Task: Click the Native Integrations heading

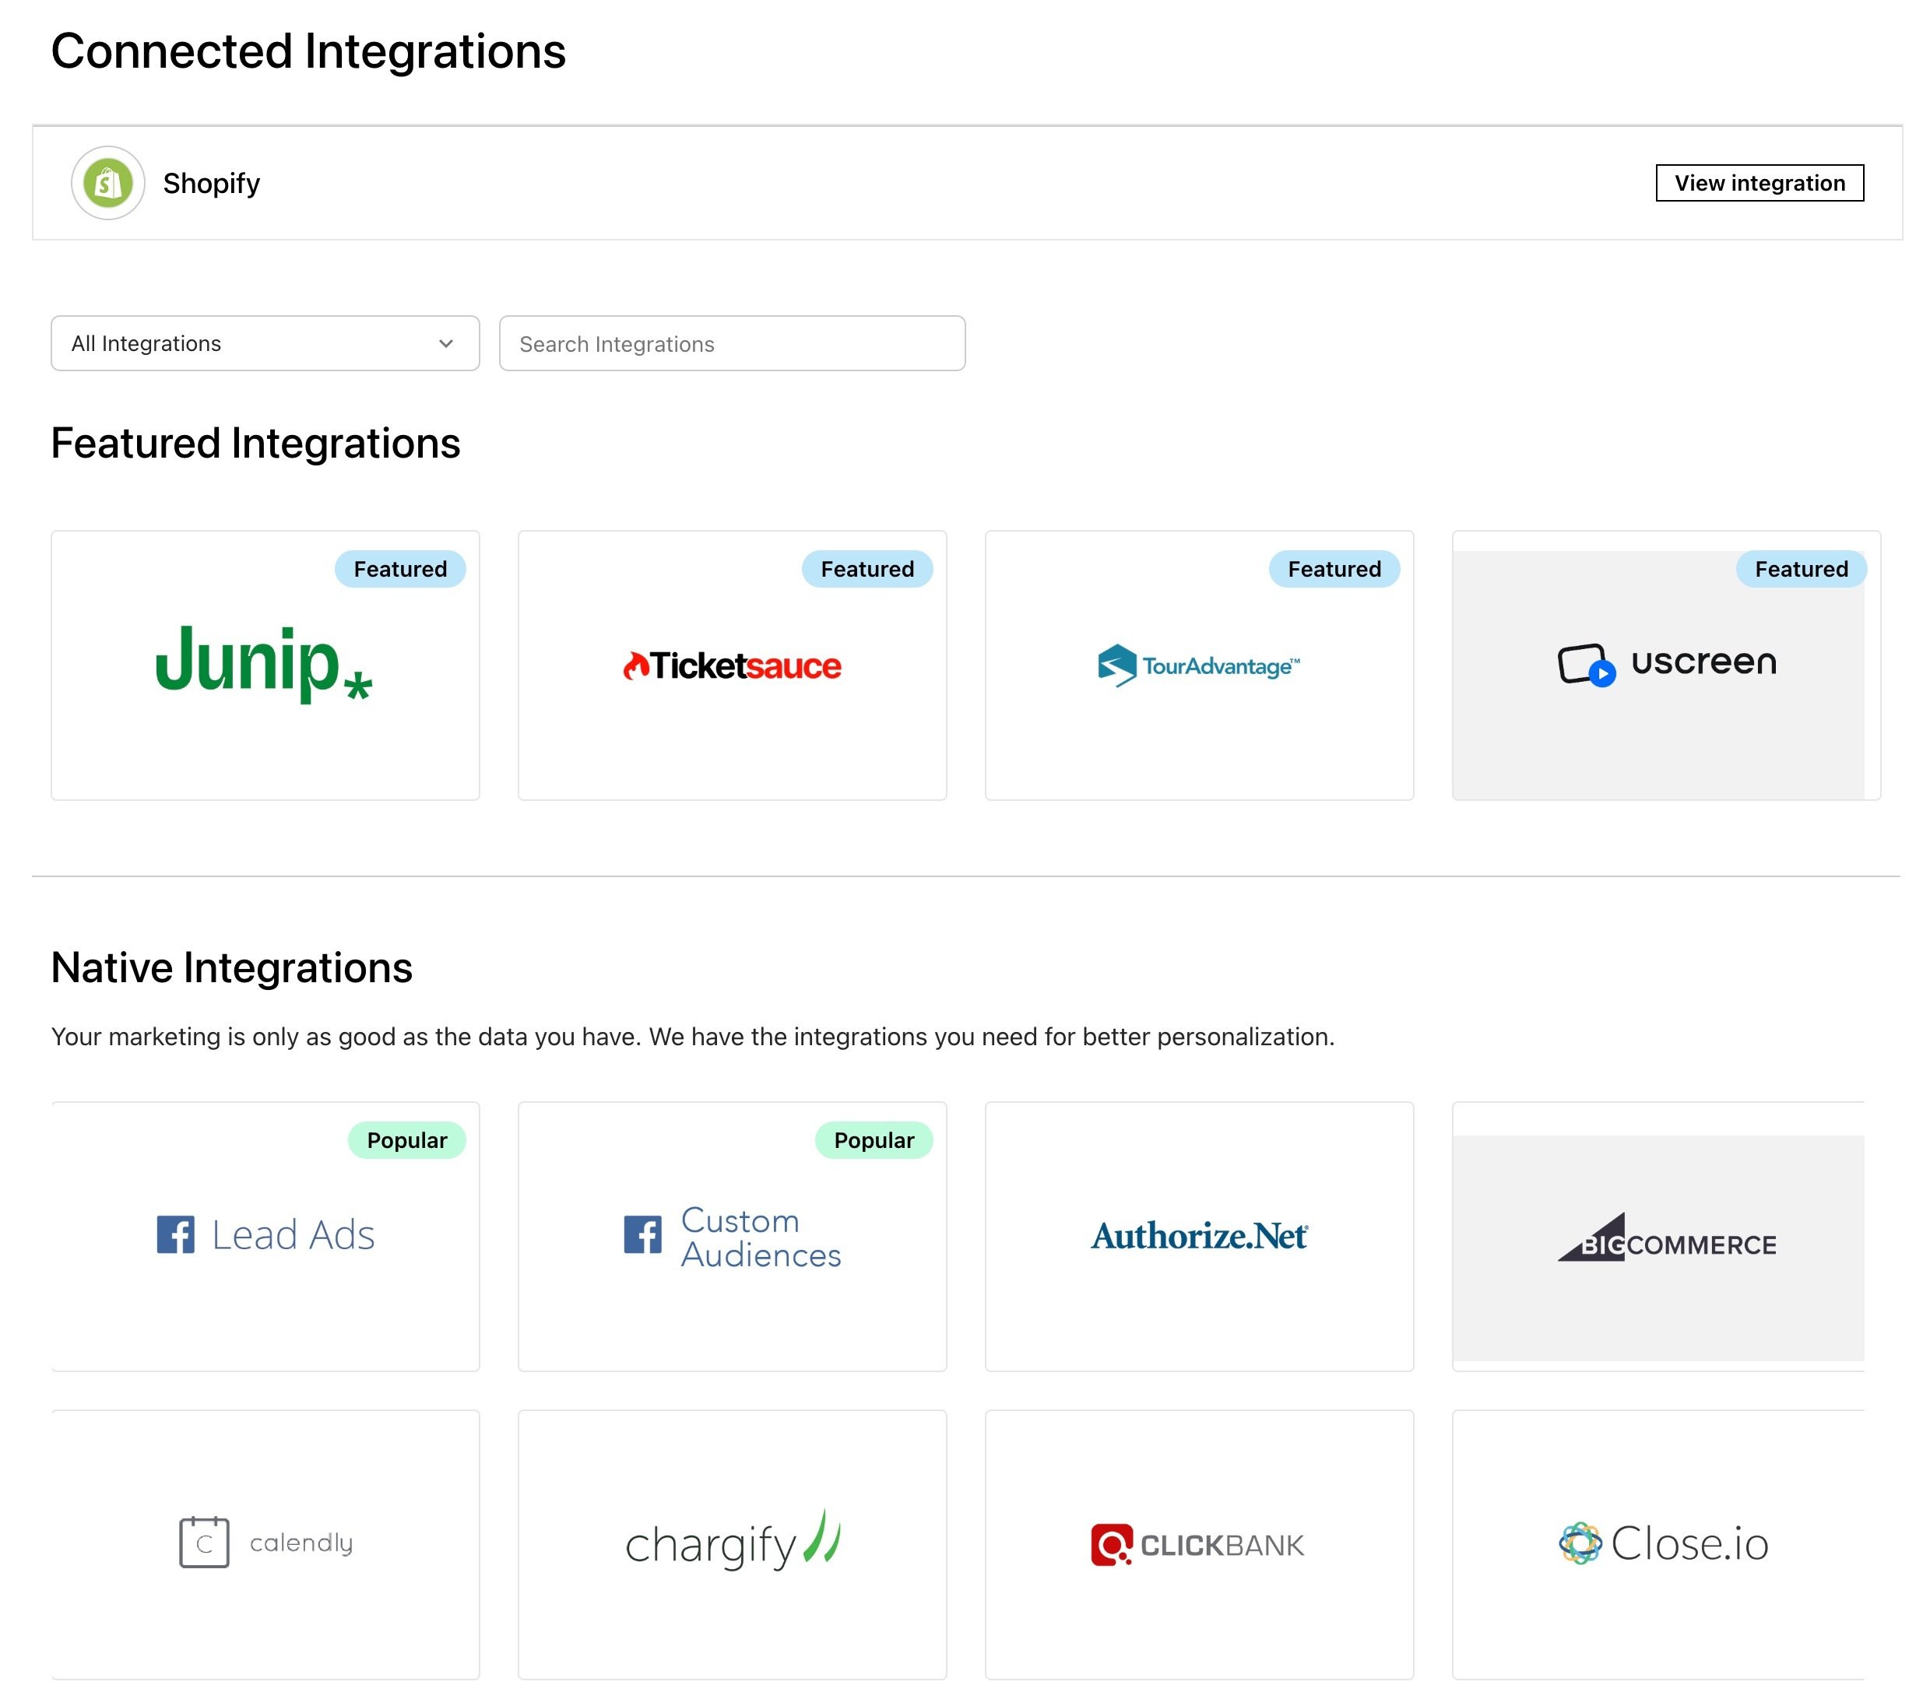Action: pos(231,967)
